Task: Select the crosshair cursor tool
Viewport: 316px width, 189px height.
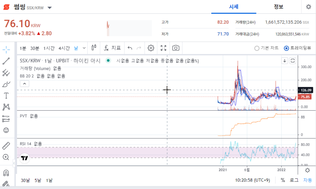Action: coord(6,50)
